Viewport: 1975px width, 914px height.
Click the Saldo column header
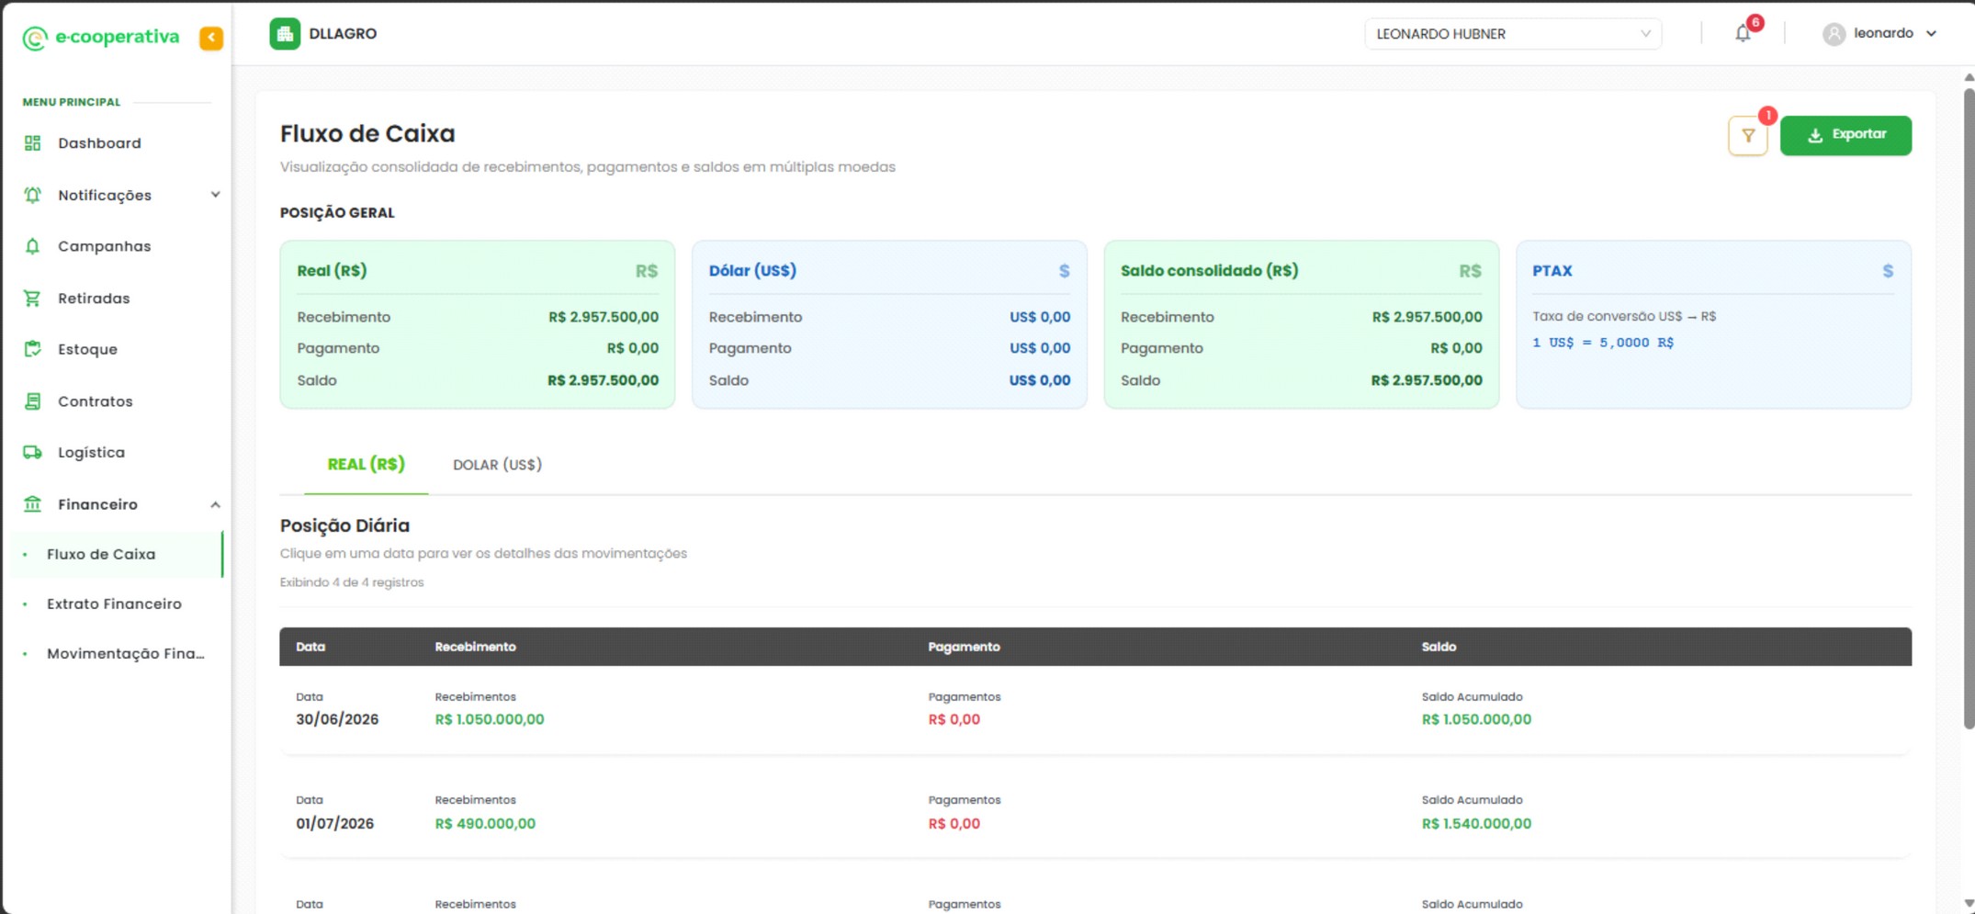[x=1439, y=647]
